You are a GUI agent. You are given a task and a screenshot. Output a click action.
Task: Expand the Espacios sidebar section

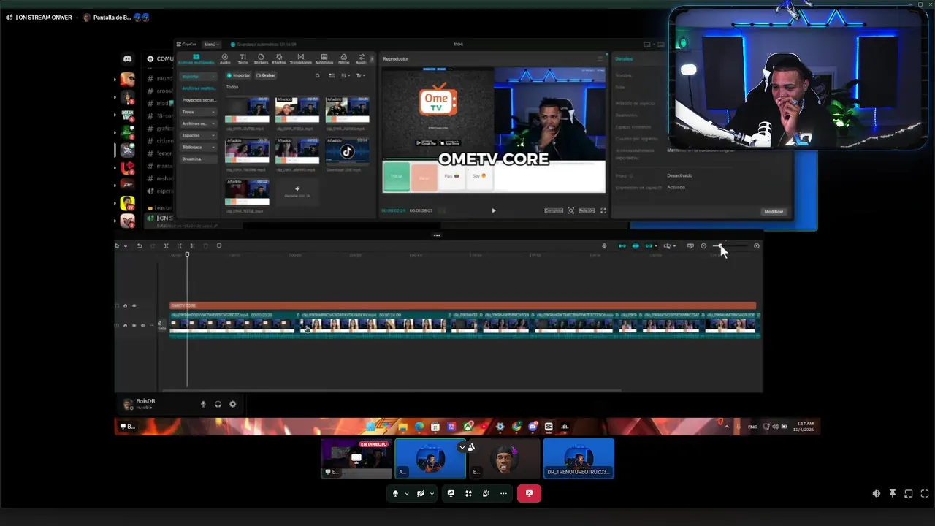click(x=199, y=135)
